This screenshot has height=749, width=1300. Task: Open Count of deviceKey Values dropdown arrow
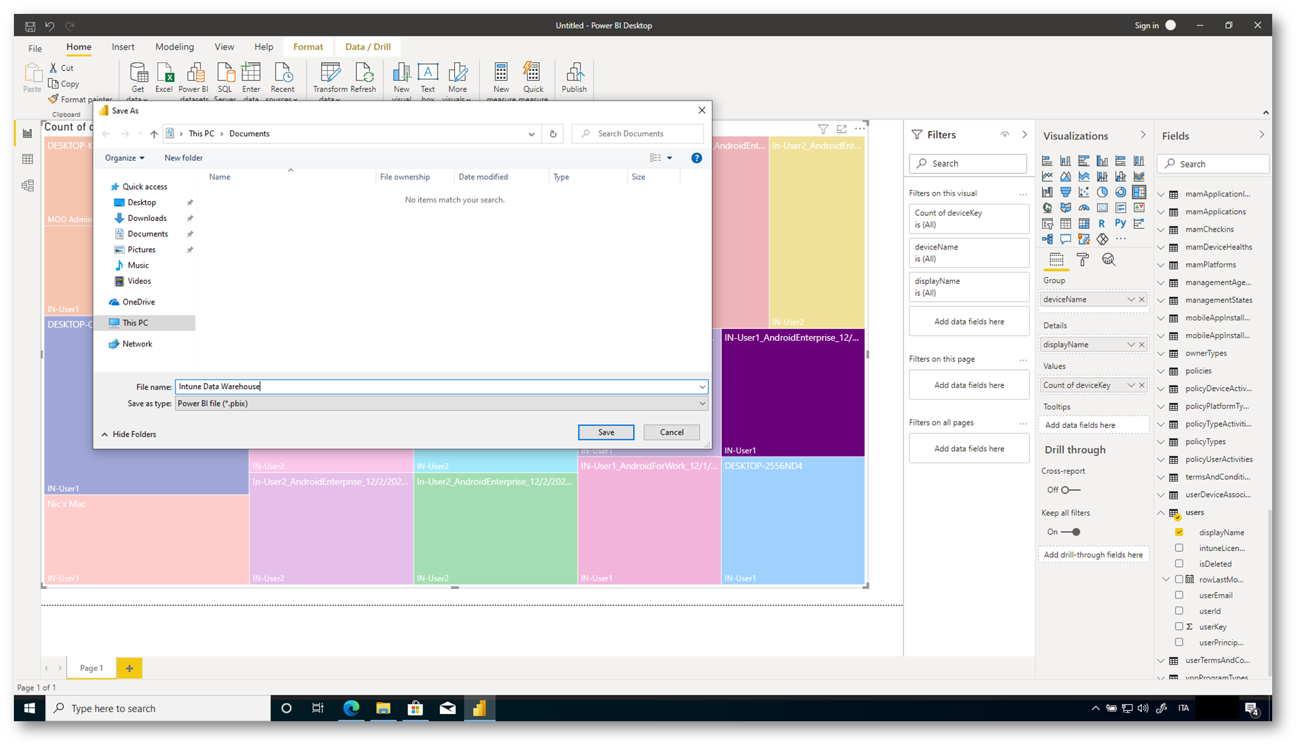(x=1131, y=385)
